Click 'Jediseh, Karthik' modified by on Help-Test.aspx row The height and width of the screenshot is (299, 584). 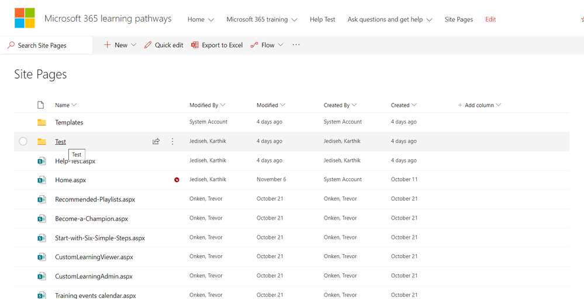tap(208, 160)
